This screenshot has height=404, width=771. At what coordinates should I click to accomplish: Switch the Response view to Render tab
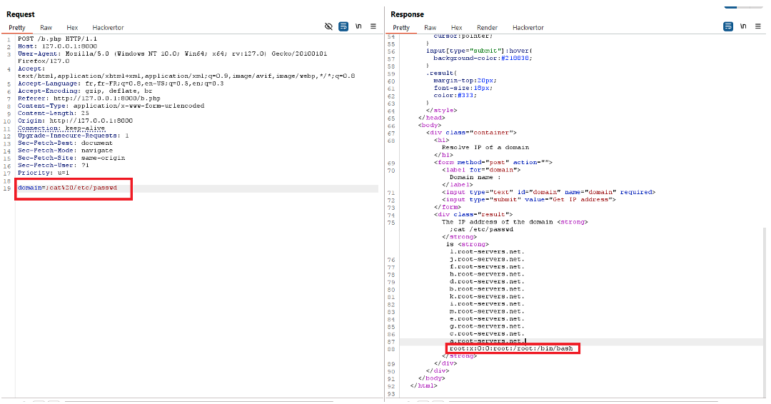click(x=487, y=27)
